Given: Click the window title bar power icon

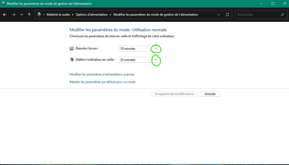Looking at the screenshot, I should 3,3.
